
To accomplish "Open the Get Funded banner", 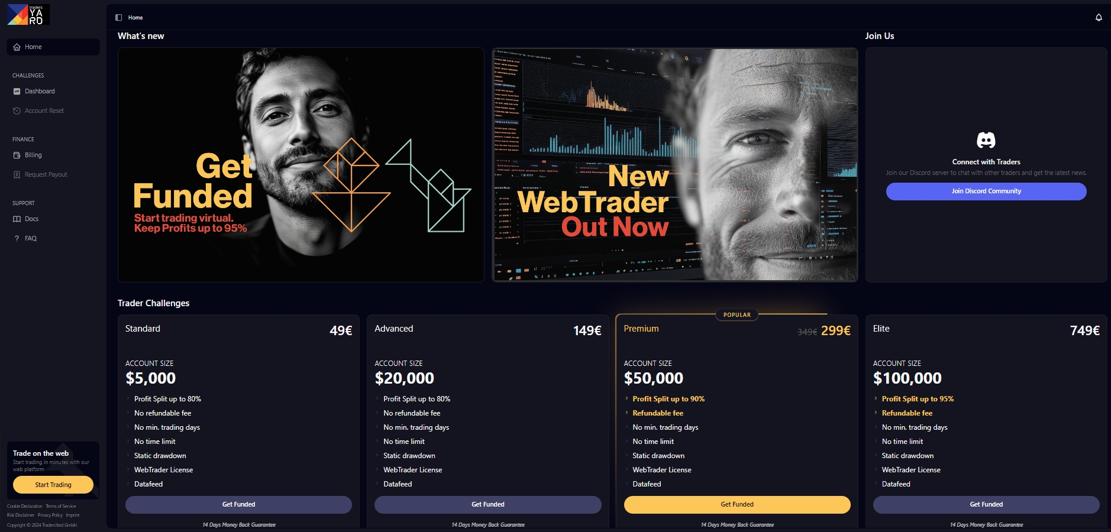I will point(301,165).
